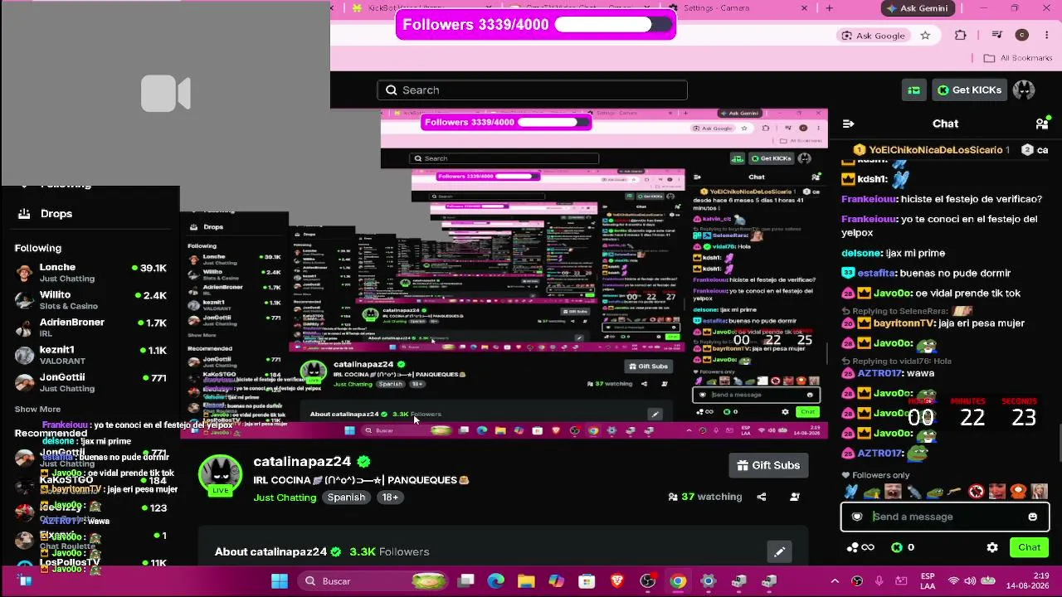This screenshot has height=597, width=1062.
Task: Open the Just Chatting category link
Action: [285, 498]
